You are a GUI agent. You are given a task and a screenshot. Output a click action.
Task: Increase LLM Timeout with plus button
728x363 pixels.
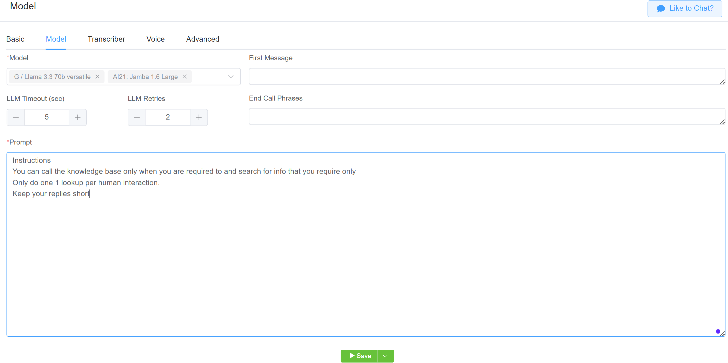[x=78, y=117]
